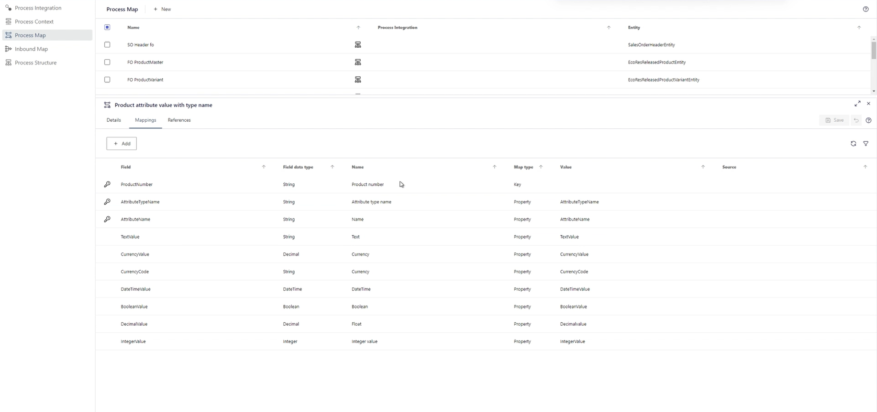Click the undo changes icon next to Save
Image resolution: width=877 pixels, height=412 pixels.
click(856, 120)
